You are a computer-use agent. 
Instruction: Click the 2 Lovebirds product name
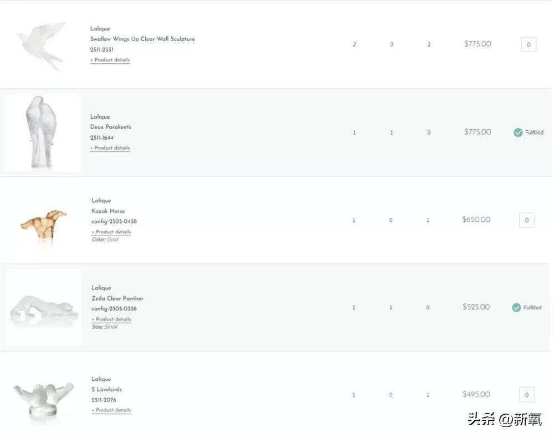click(106, 389)
